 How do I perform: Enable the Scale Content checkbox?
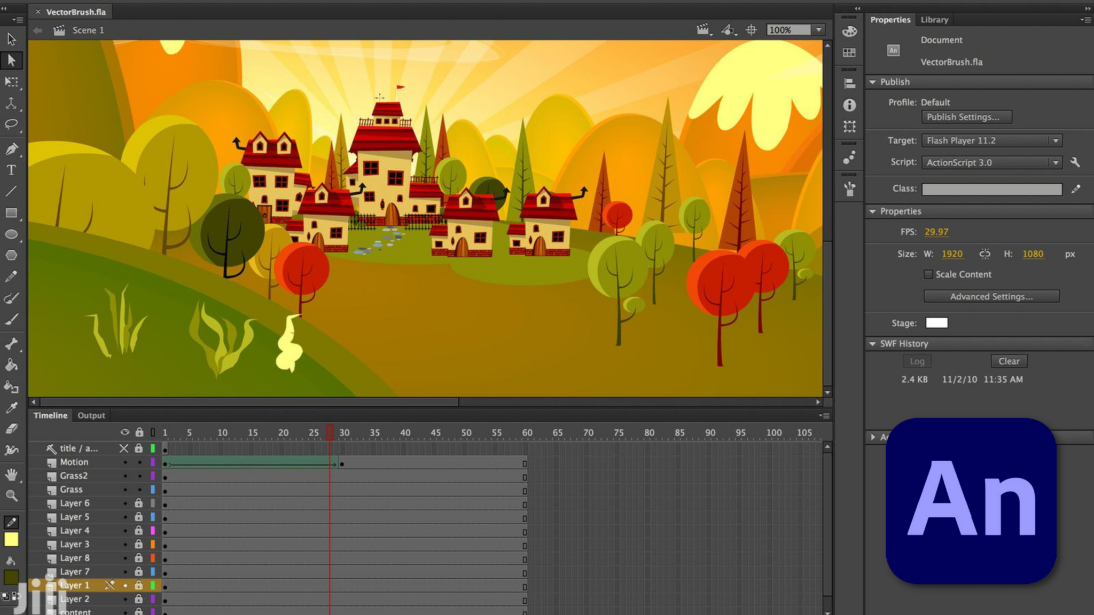click(x=928, y=274)
